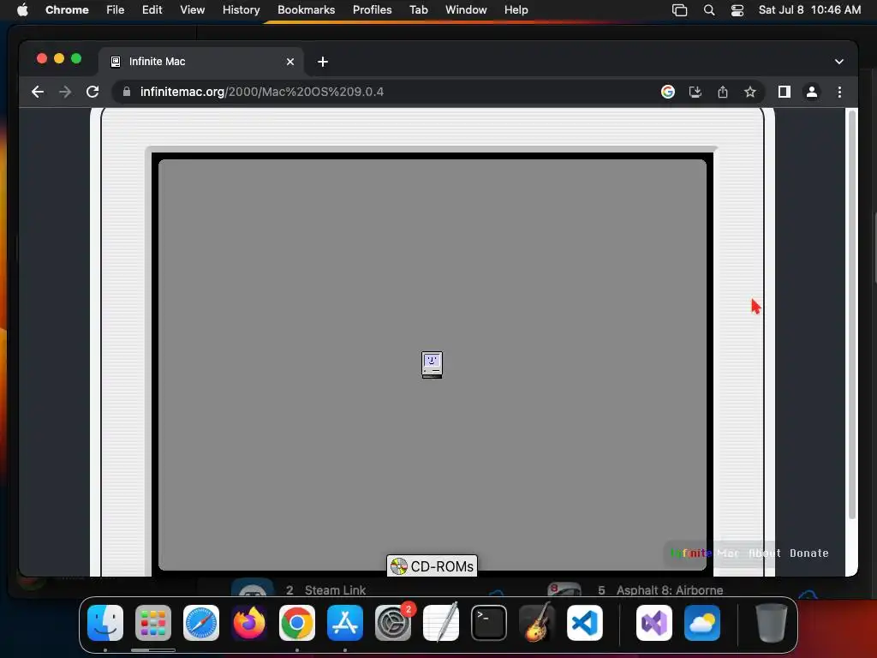Screen dimensions: 877x658
Task: Open the Help menu
Action: click(516, 10)
